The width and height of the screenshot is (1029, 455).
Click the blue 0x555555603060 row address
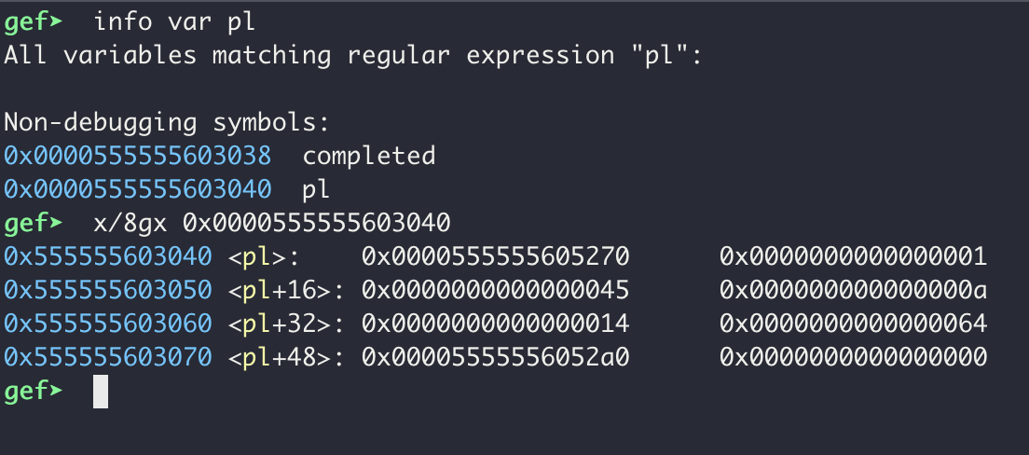coord(107,324)
